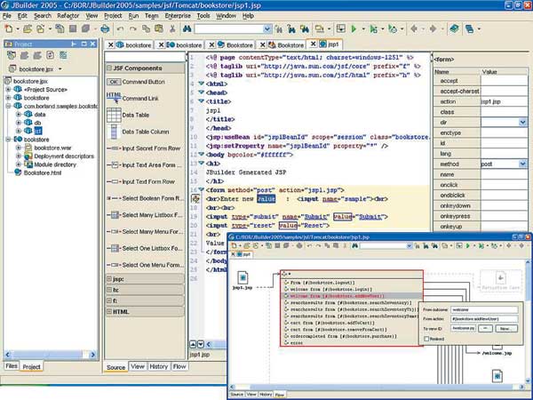This screenshot has height=400, width=533.
Task: Toggle the Project pane pin button
Action: click(x=74, y=44)
